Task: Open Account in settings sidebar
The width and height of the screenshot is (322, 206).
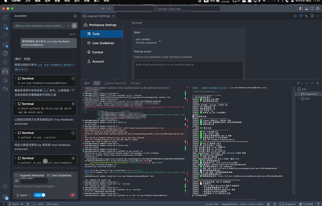Action: (96, 61)
